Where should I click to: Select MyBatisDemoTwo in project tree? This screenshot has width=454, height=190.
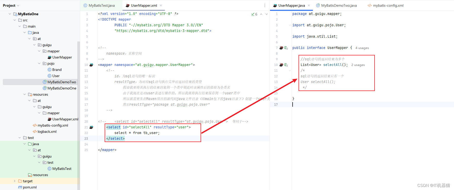pos(59,82)
